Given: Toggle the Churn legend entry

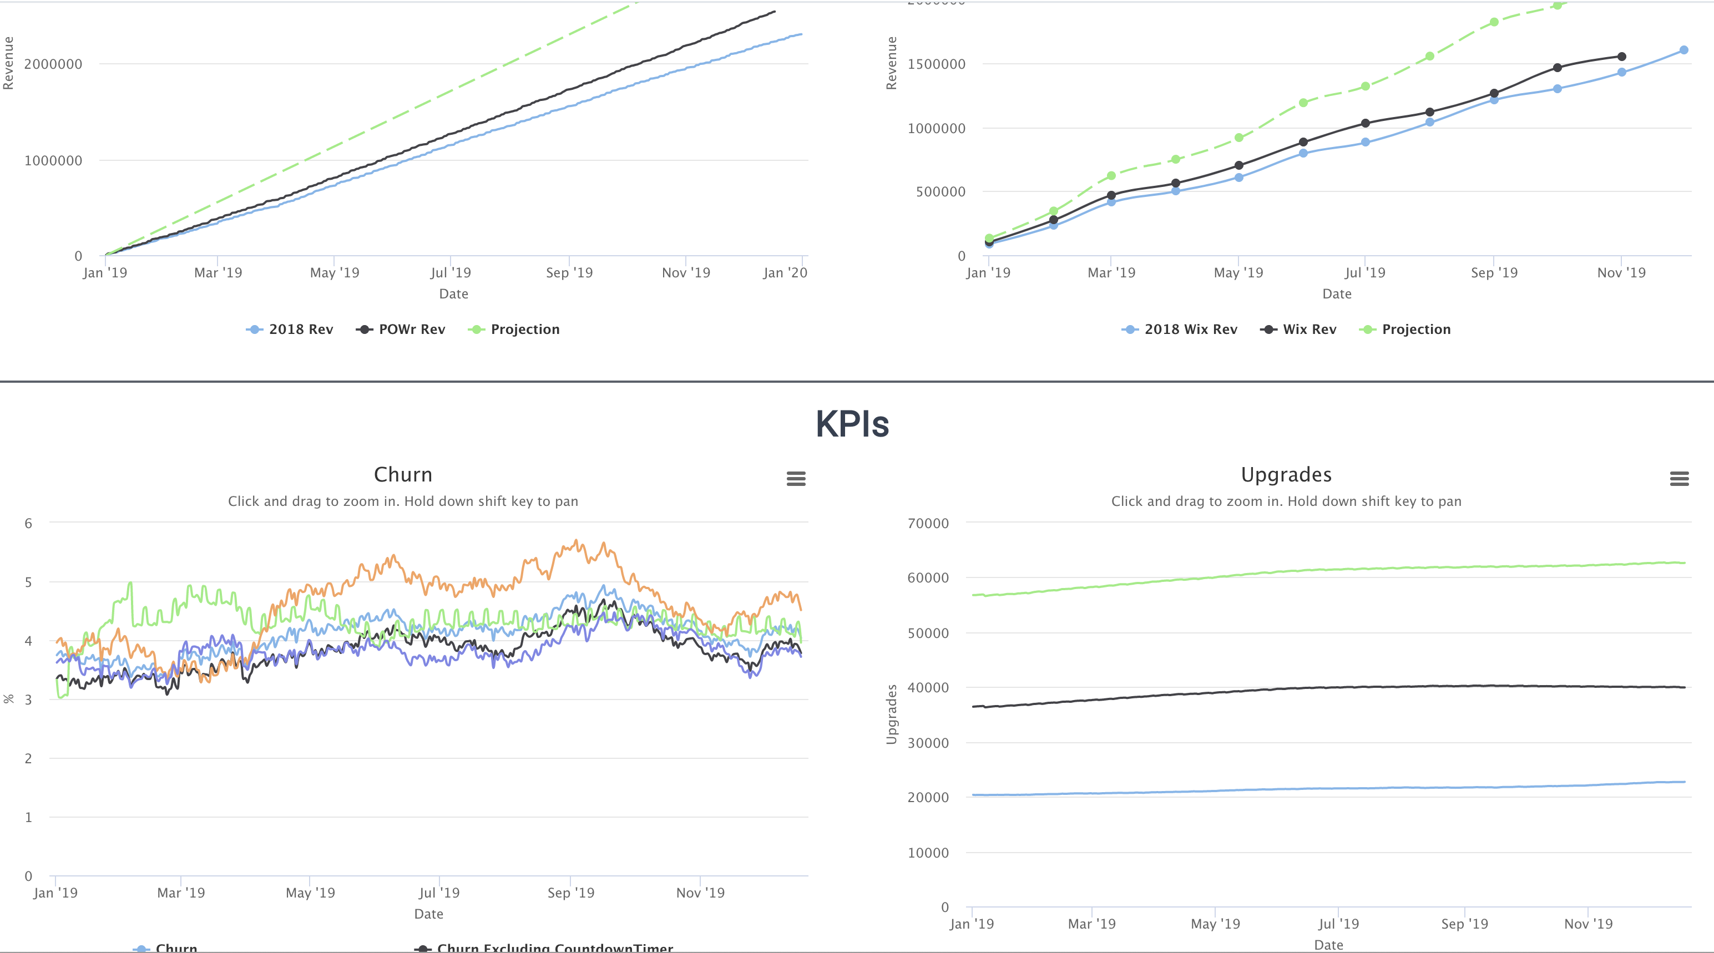Looking at the screenshot, I should [x=176, y=947].
